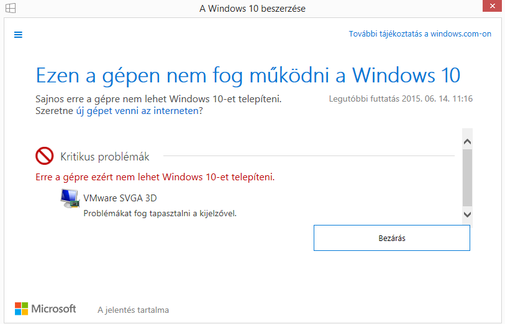505x324 pixels.
Task: Click the red critical problems icon
Action: click(x=45, y=156)
